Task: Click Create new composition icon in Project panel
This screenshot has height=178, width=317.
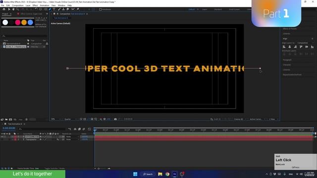Action: [x=10, y=120]
